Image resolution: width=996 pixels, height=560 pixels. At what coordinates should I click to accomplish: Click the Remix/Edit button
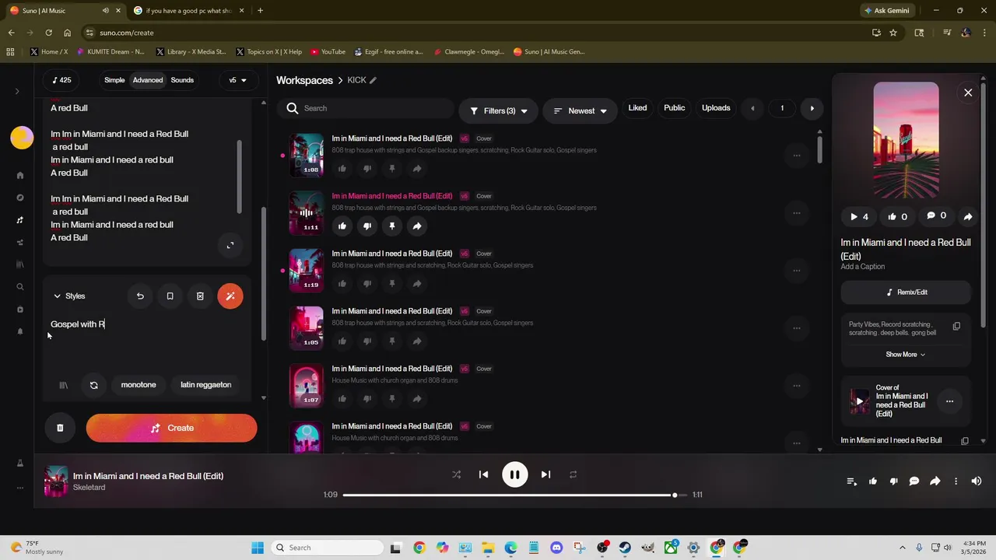[906, 292]
